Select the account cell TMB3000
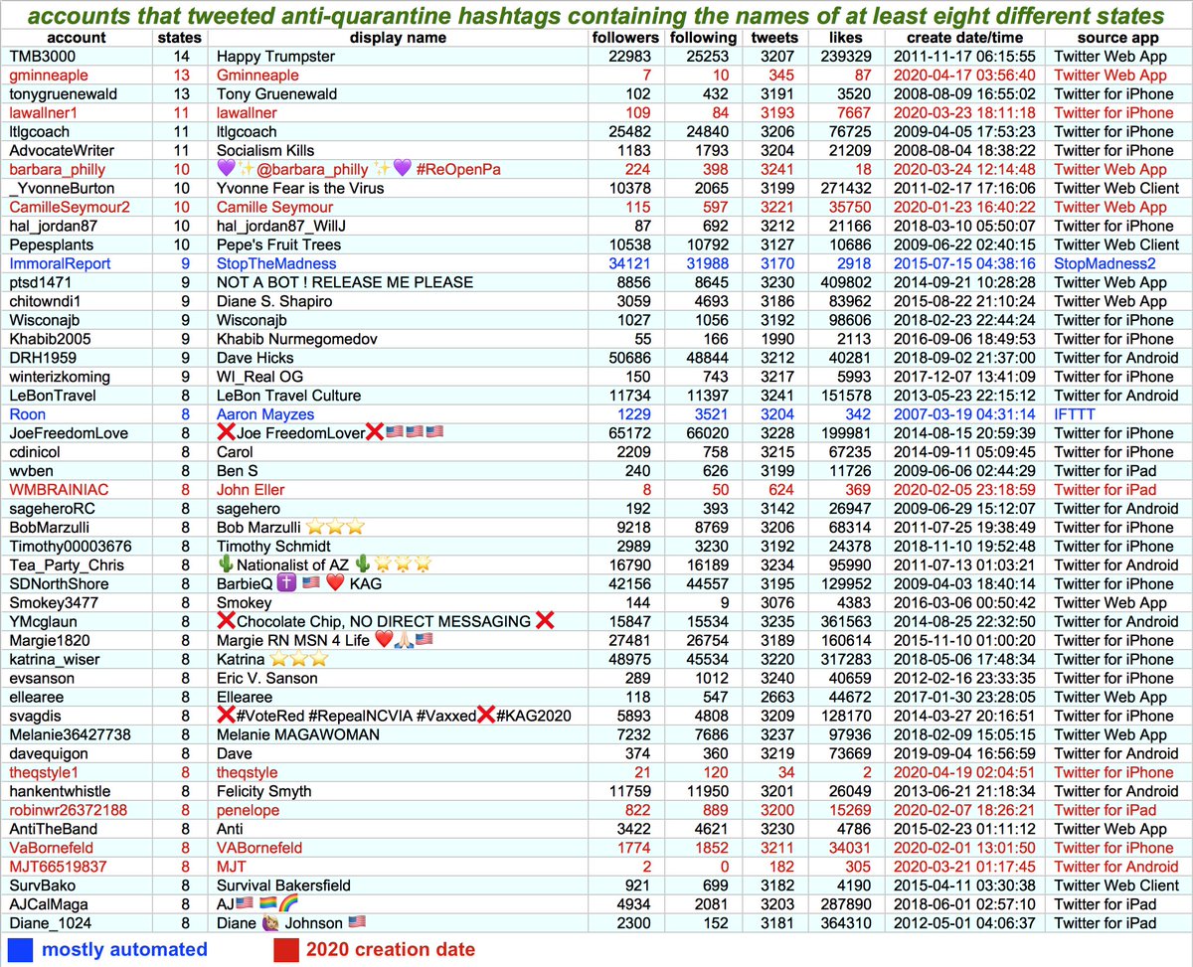Image resolution: width=1193 pixels, height=967 pixels. 42,57
